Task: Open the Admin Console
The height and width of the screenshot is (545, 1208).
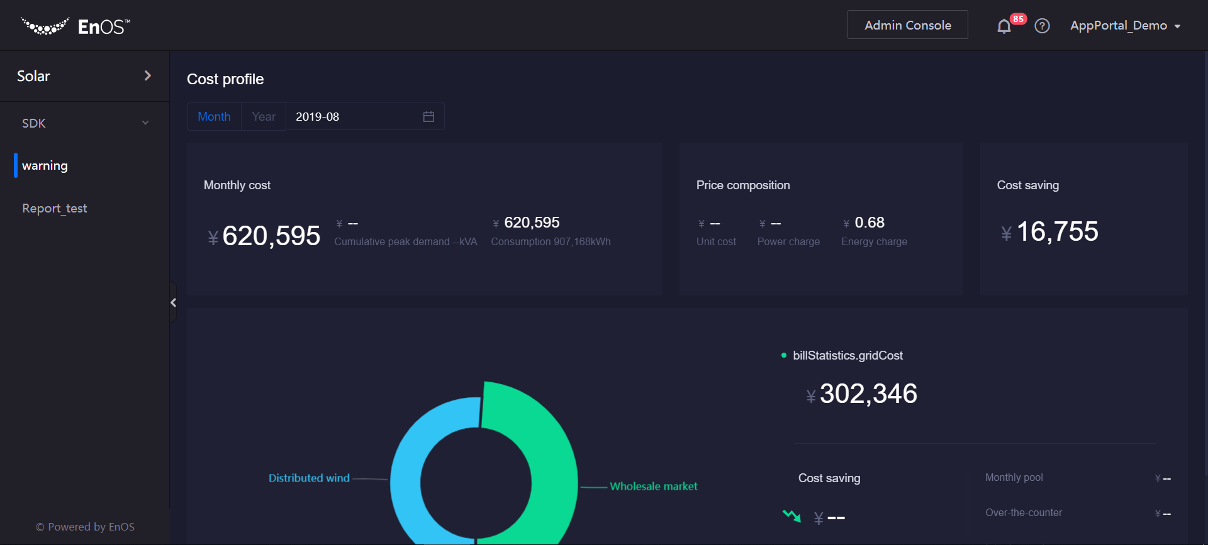Action: point(907,25)
